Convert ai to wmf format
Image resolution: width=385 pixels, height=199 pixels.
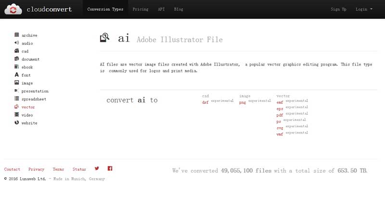(x=280, y=134)
